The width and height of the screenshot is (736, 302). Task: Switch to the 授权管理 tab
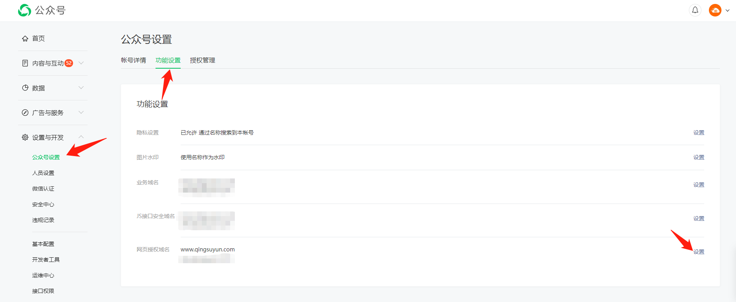[x=202, y=60]
